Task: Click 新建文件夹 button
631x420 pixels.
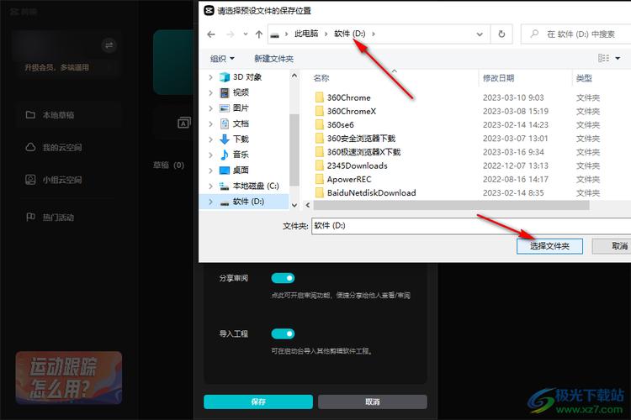Action: click(273, 59)
